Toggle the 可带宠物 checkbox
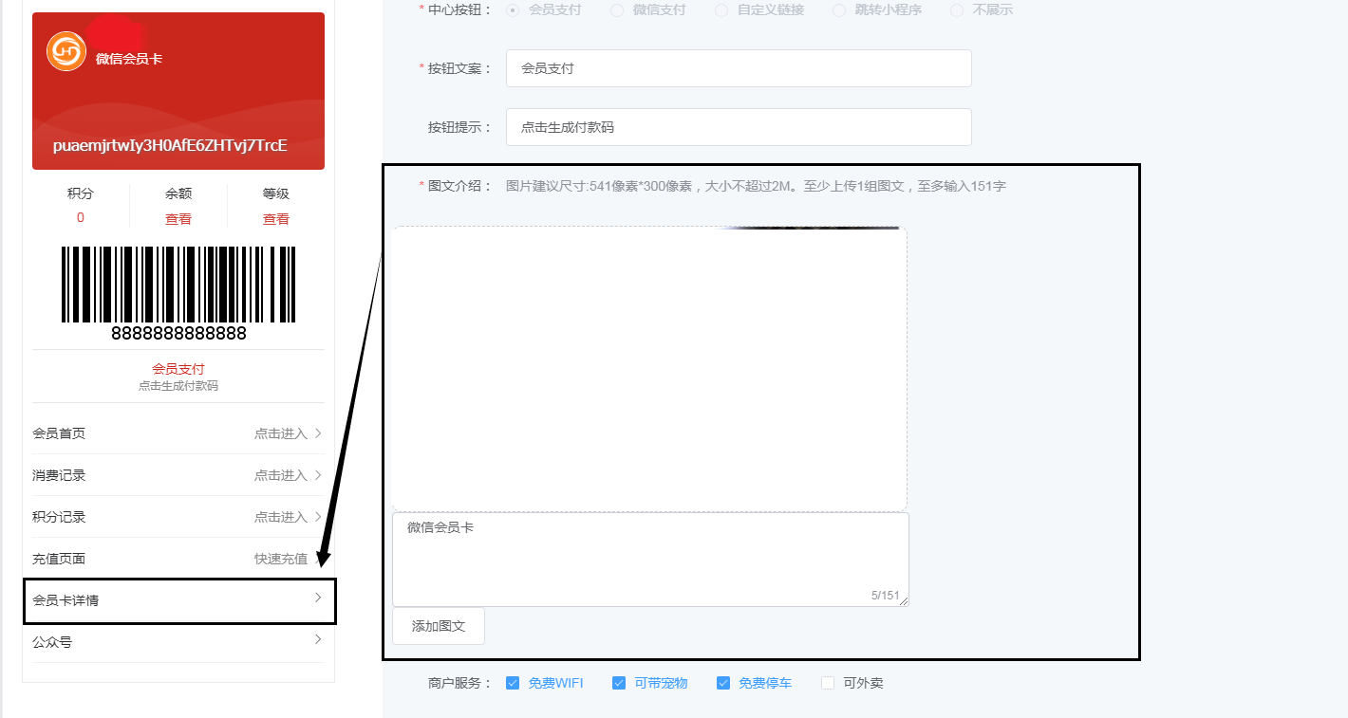This screenshot has height=718, width=1348. 619,683
